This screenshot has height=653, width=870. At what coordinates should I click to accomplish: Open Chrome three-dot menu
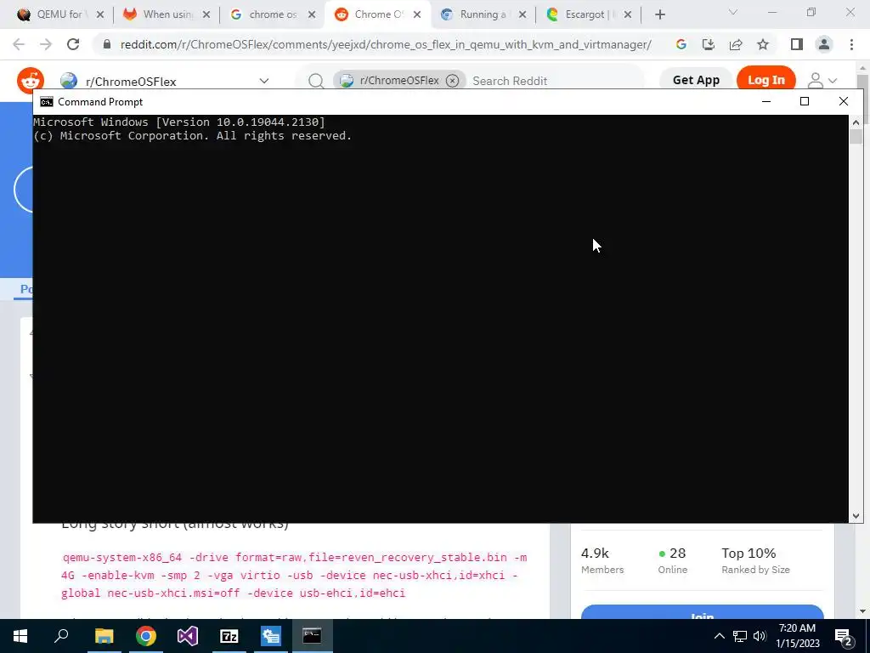(851, 44)
